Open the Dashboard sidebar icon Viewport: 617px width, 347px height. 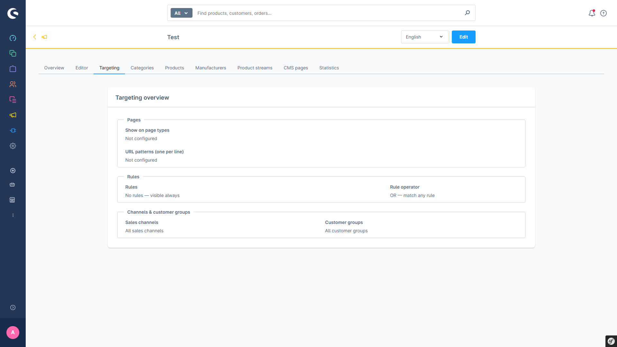pyautogui.click(x=13, y=38)
